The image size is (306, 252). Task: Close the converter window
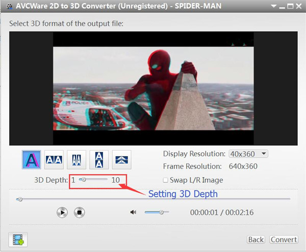pos(298,6)
